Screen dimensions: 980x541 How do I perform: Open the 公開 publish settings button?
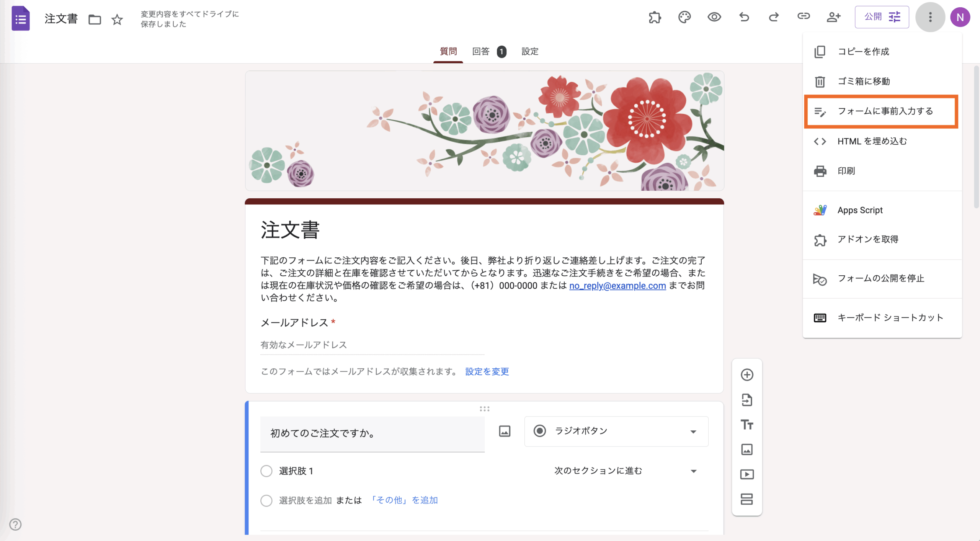882,17
